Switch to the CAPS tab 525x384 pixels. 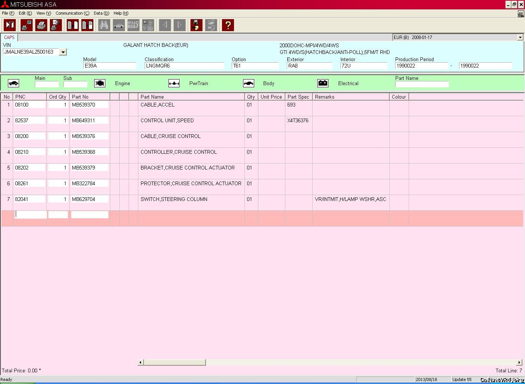pyautogui.click(x=9, y=37)
